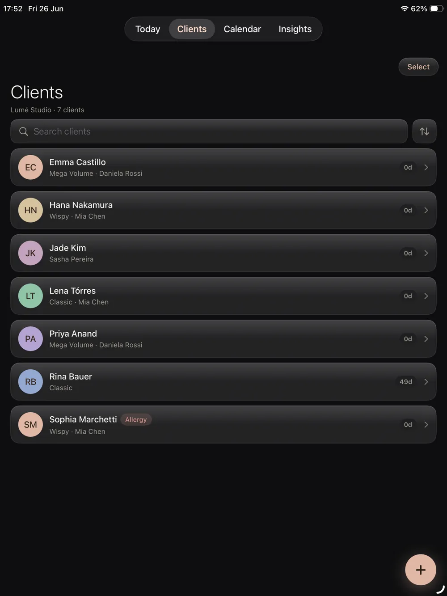Expand Sophia Marchetti row chevron
Image resolution: width=447 pixels, height=596 pixels.
(x=426, y=425)
